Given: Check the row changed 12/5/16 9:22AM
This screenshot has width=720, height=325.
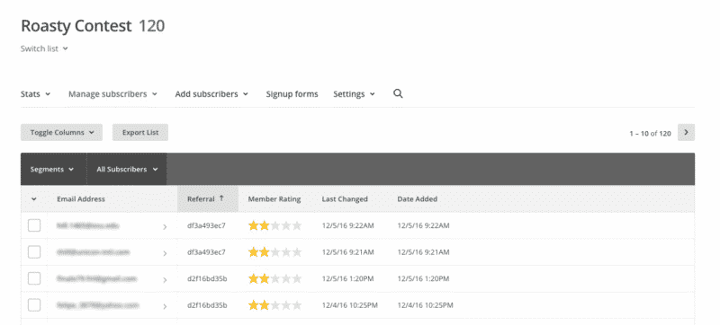Looking at the screenshot, I should point(34,225).
